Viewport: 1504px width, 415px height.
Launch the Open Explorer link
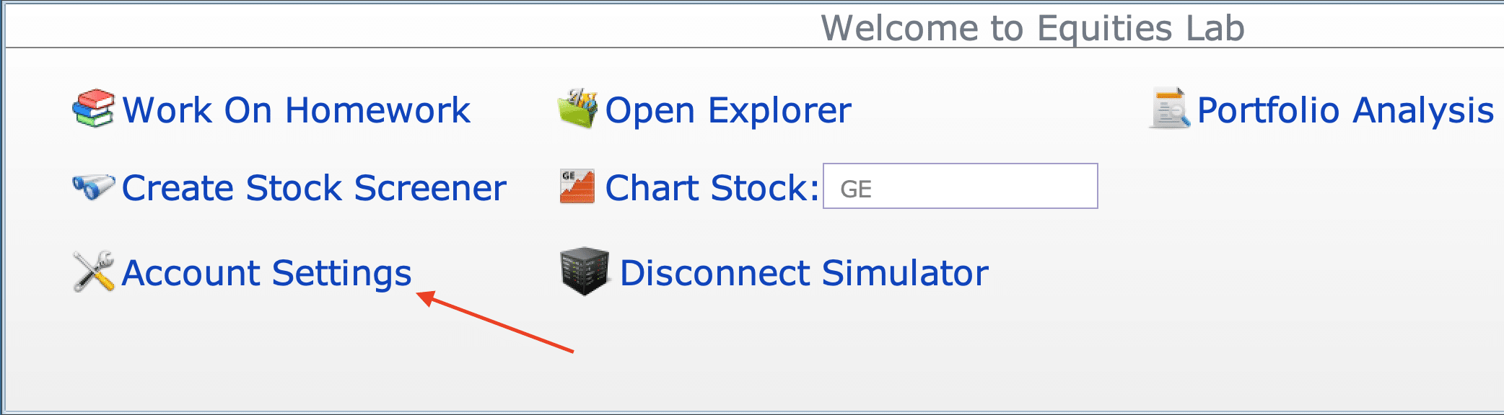click(728, 111)
